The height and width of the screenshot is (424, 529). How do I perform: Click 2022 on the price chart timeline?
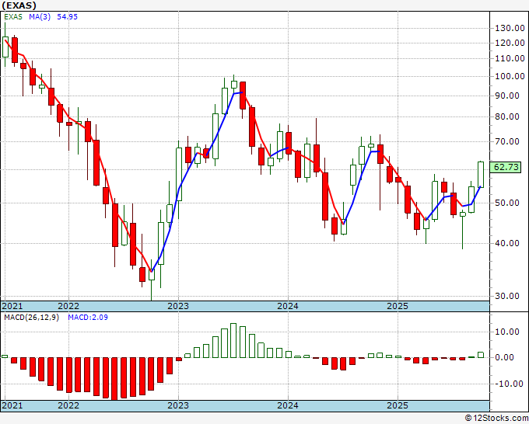[x=68, y=306]
